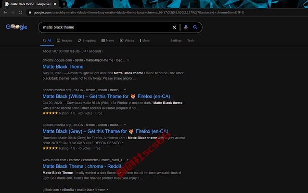Image resolution: width=308 pixels, height=193 pixels.
Task: Open Matte Black (Grey) Firefox theme result
Action: click(x=105, y=131)
